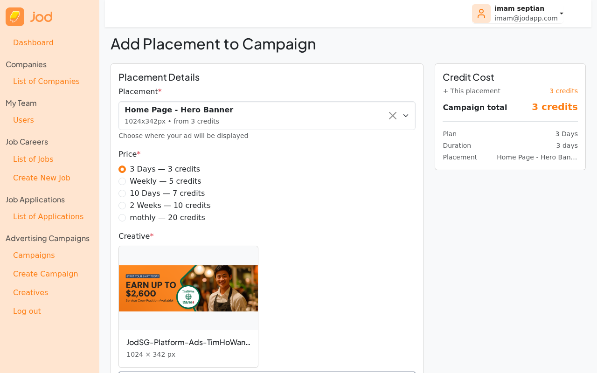This screenshot has height=373, width=597.
Task: Go to Create Campaign
Action: point(45,274)
